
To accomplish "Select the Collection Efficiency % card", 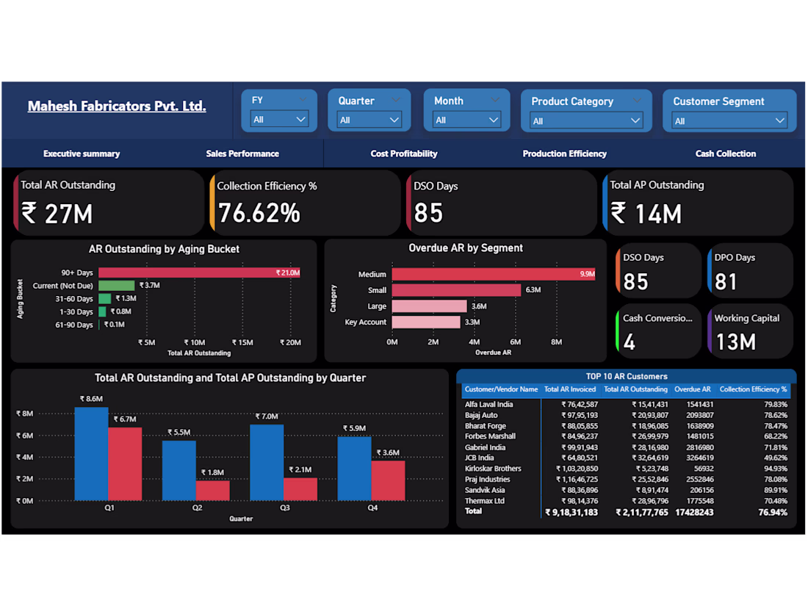I will coord(305,203).
